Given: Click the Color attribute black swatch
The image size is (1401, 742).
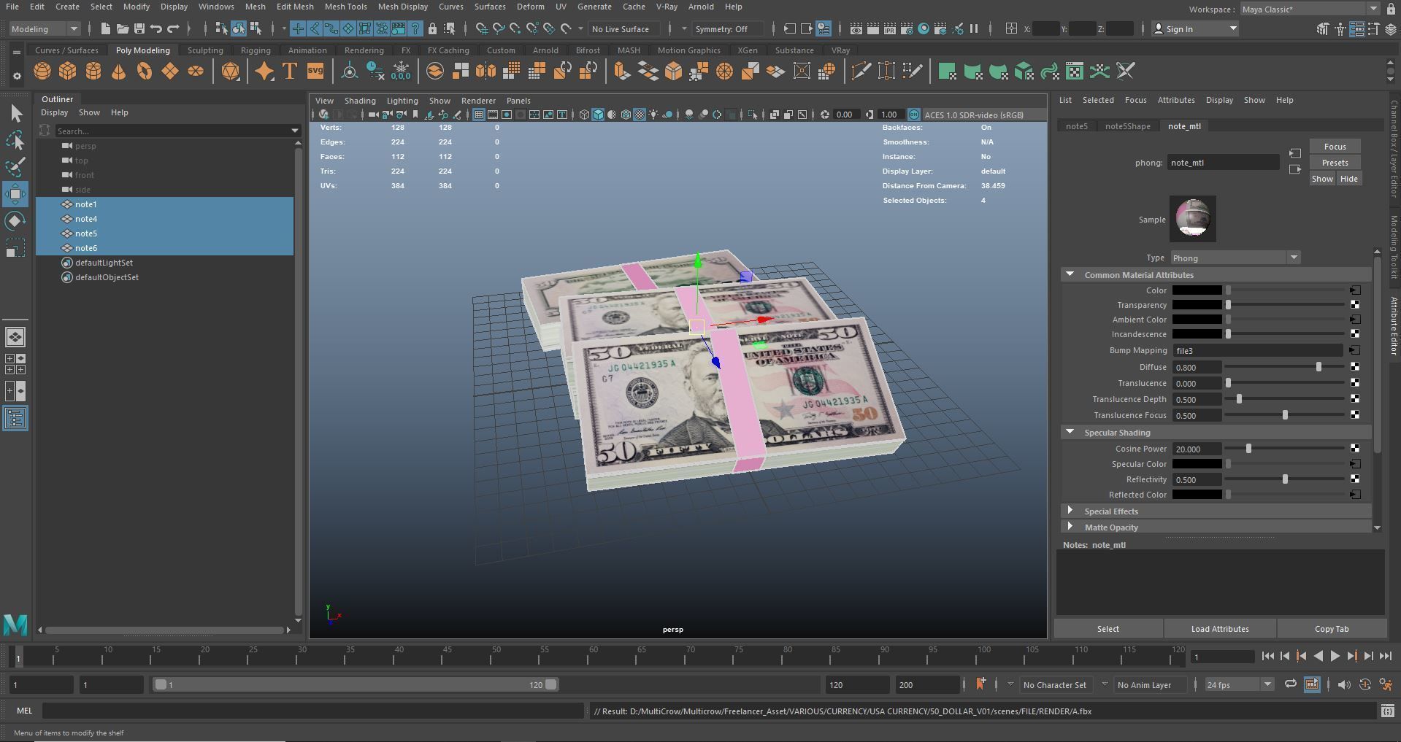Looking at the screenshot, I should (1197, 290).
